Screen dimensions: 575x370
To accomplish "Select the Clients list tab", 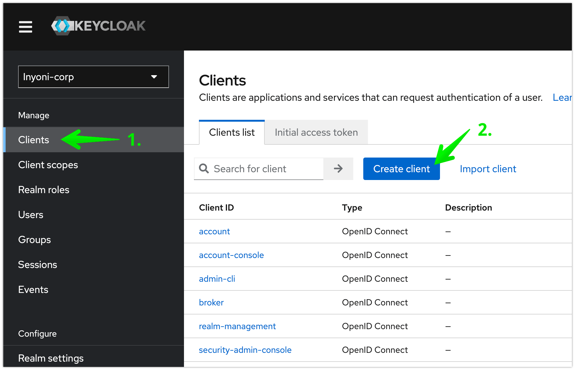I will [232, 132].
